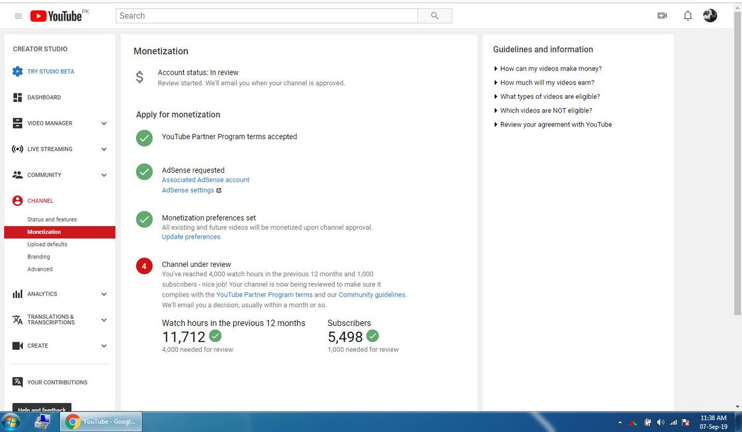Image resolution: width=742 pixels, height=432 pixels.
Task: Click the Translations & Transcriptions icon
Action: point(17,320)
